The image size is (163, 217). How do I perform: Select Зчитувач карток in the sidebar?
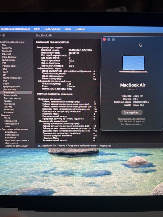[x=12, y=98]
